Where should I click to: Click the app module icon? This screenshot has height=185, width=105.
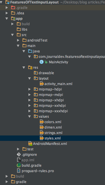click(13, 19)
